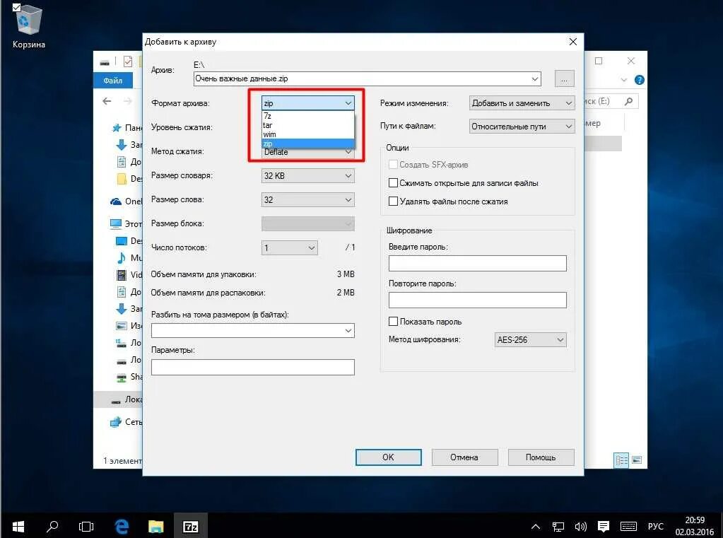723x538 pixels.
Task: Choose tar from format list
Action: point(307,125)
